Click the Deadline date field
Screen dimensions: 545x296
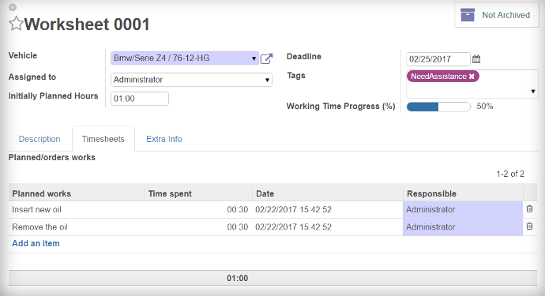[438, 59]
